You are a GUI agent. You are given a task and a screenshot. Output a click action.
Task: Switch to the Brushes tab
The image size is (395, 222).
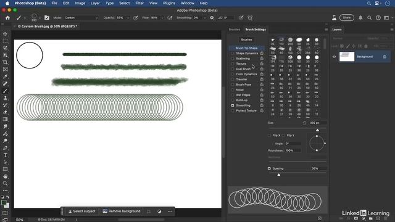(235, 30)
